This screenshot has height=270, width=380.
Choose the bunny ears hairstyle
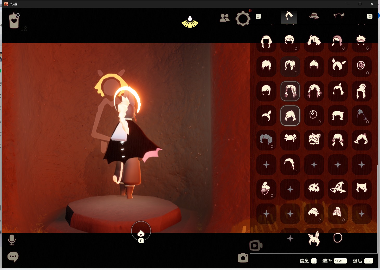314,238
